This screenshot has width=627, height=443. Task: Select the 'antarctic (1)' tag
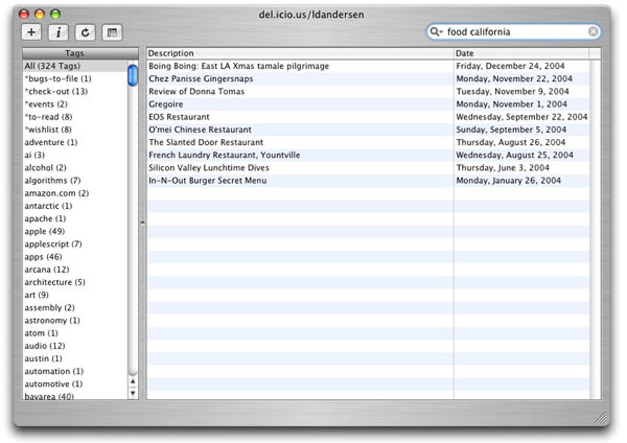[x=75, y=206]
